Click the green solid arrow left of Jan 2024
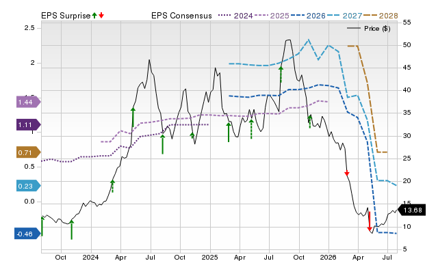Image resolution: width=438 pixels, height=261 pixels. 71,230
